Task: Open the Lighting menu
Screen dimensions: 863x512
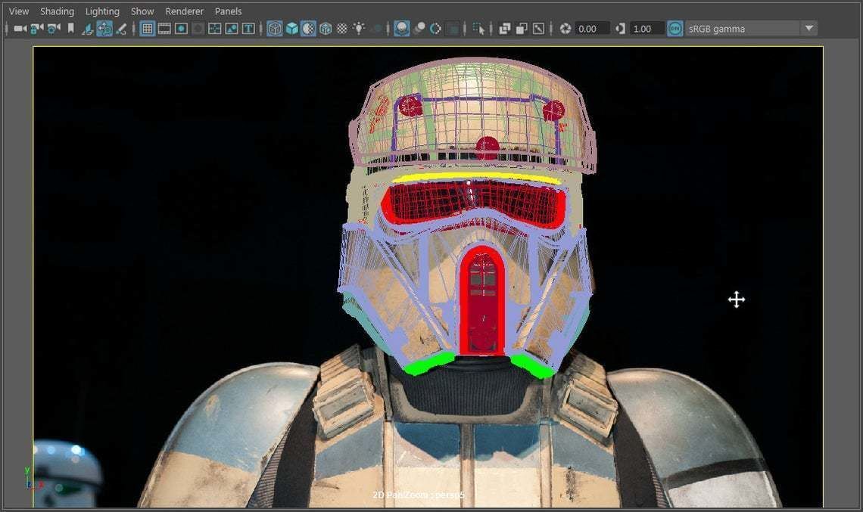Action: point(102,11)
